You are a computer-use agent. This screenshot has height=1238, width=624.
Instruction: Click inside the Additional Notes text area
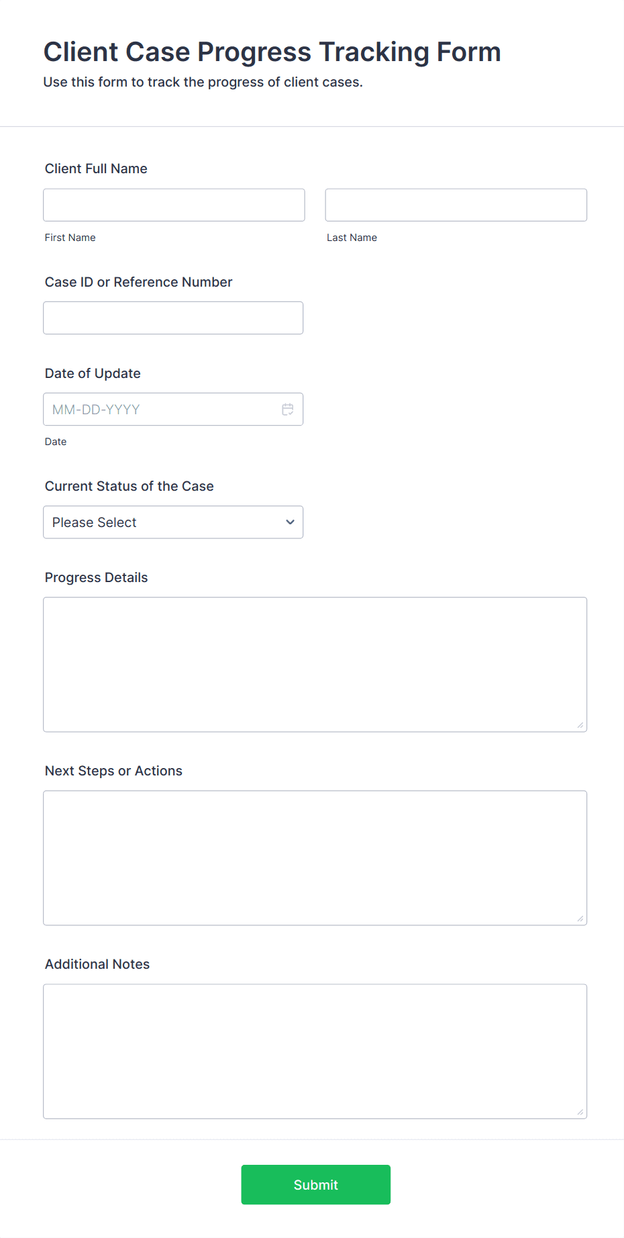(x=315, y=1051)
